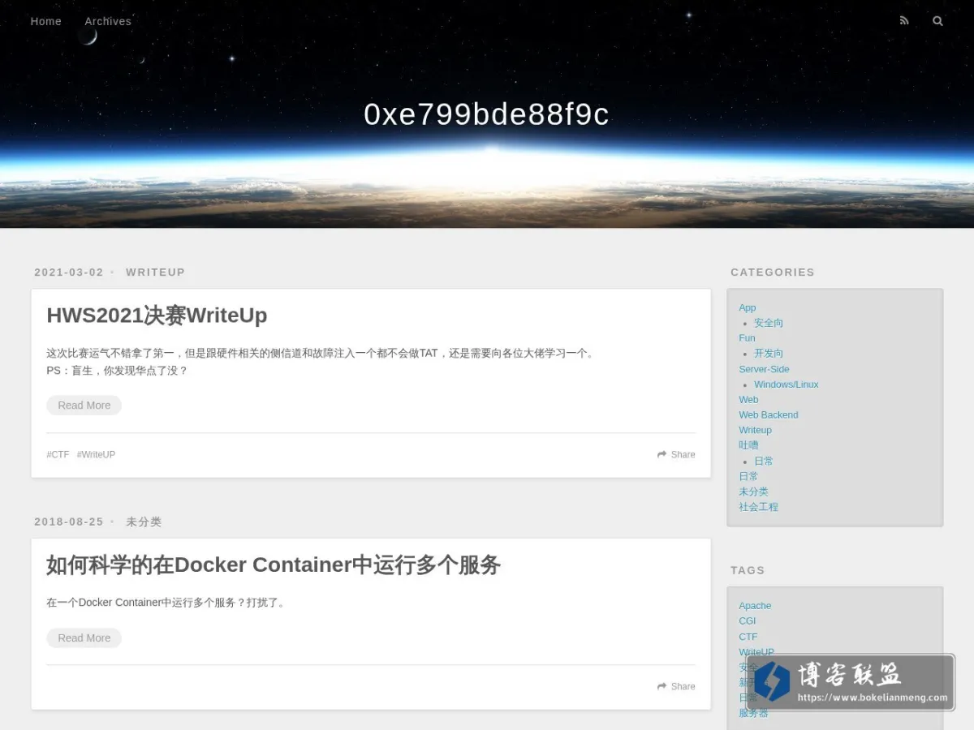This screenshot has width=974, height=730.
Task: Go to the Home menu item
Action: pos(46,21)
